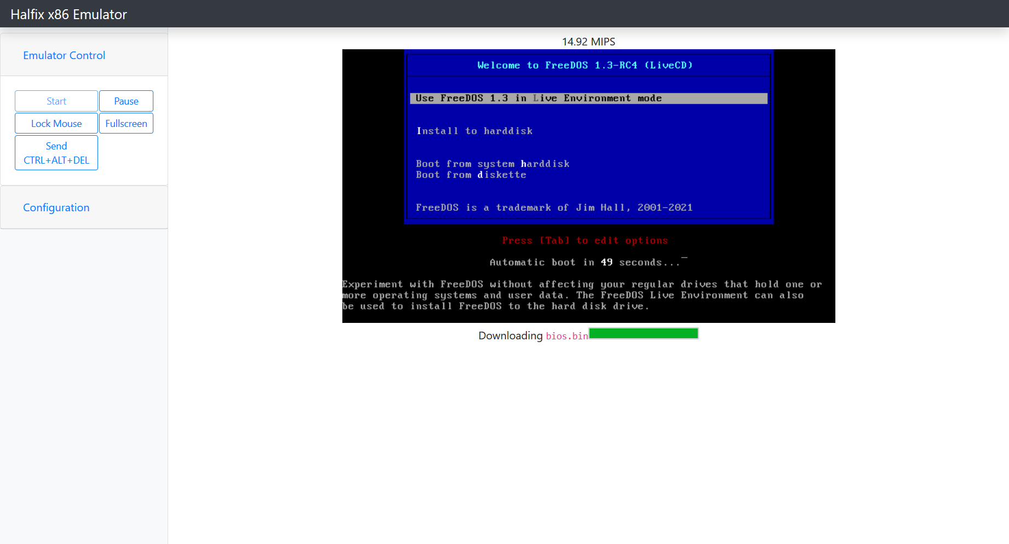This screenshot has height=544, width=1009.
Task: Click the bios.bin download progress bar
Action: pyautogui.click(x=644, y=333)
